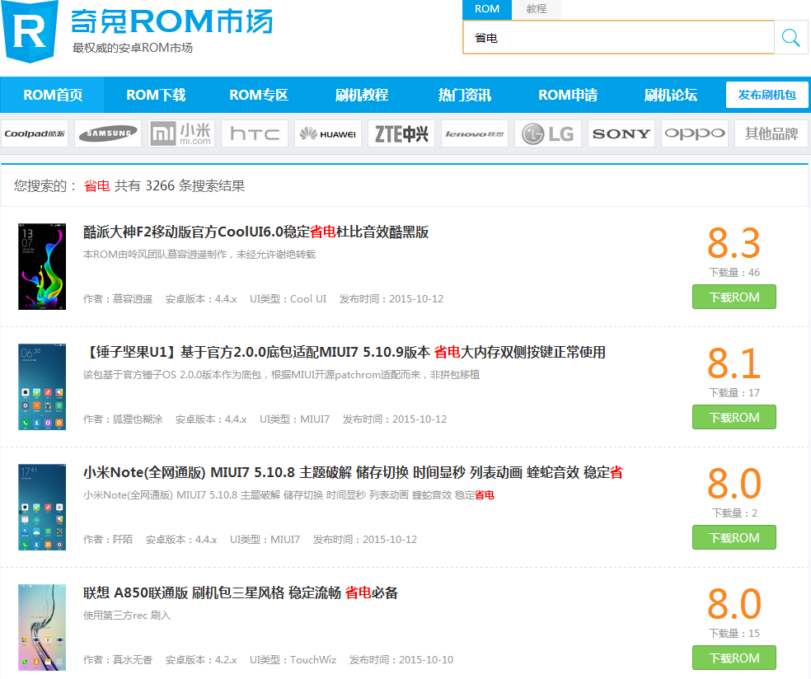Open 酷派大神F2 ROM thumbnail image

42,266
